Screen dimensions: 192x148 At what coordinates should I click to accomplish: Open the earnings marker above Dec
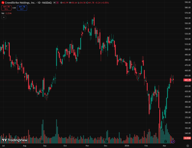[x=106, y=141]
